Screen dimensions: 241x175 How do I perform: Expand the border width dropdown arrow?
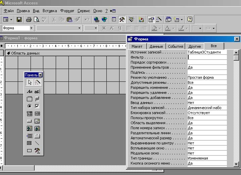coord(213,28)
